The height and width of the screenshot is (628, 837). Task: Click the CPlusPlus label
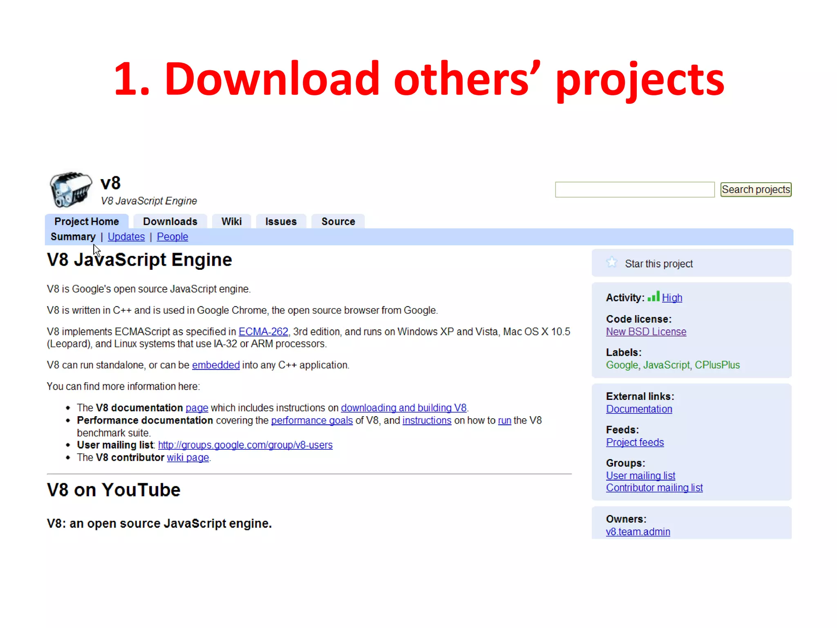717,365
